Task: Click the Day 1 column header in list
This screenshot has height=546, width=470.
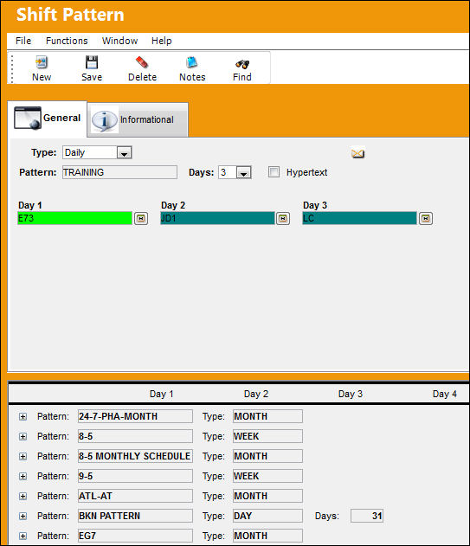Action: pos(161,395)
